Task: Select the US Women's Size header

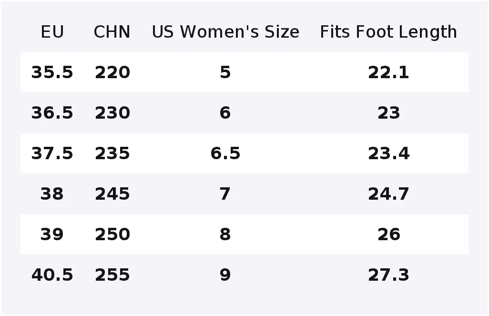Action: 225,32
